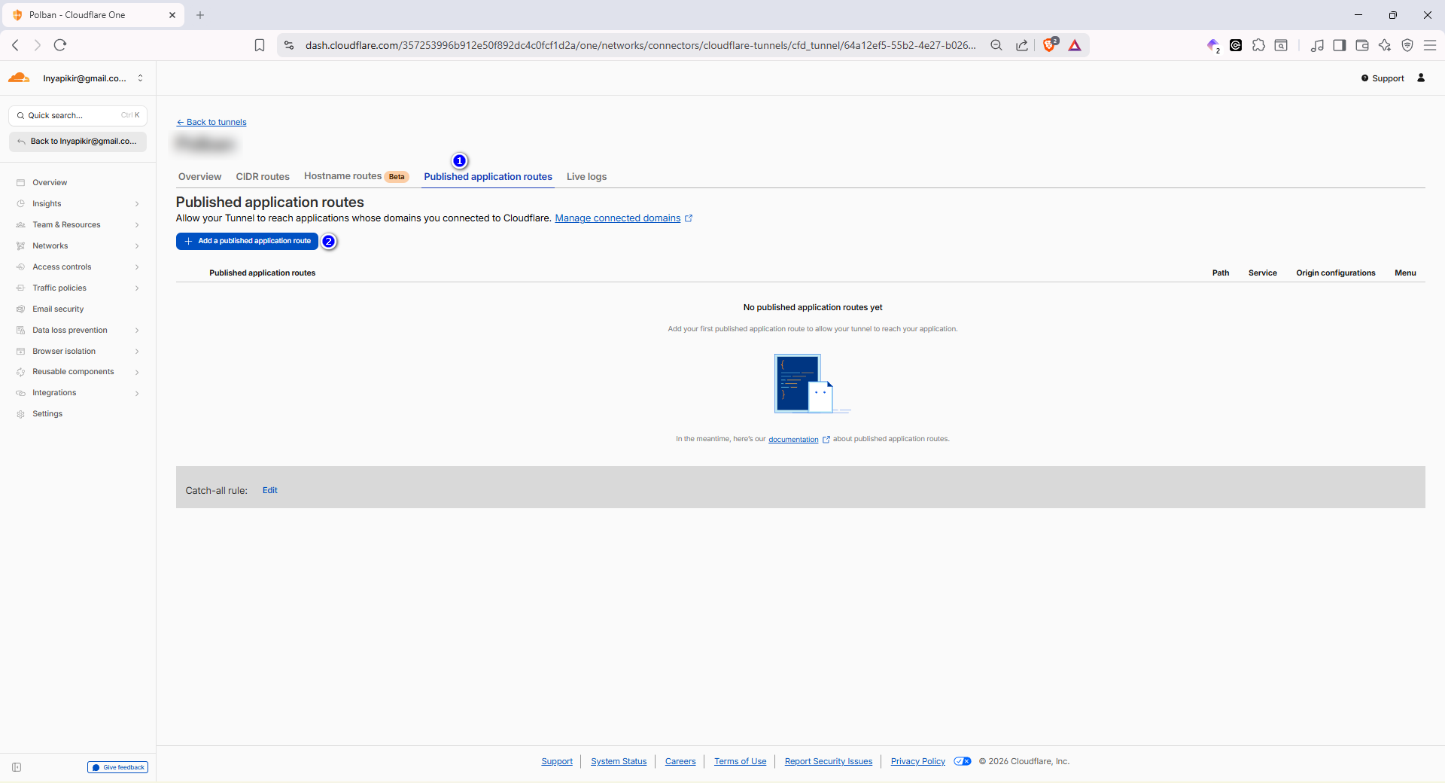
Task: Expand Reusable components chevron
Action: coord(137,372)
